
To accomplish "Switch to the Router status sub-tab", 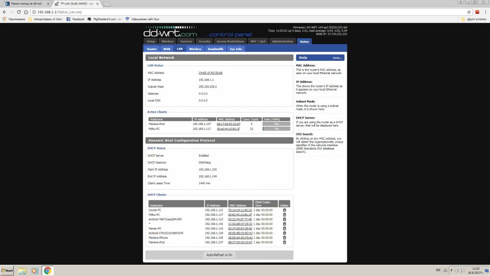I will tap(152, 49).
